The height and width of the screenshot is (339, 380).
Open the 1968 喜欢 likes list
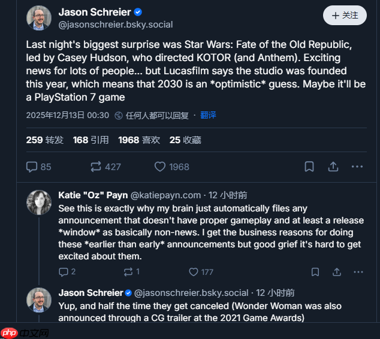click(x=139, y=140)
